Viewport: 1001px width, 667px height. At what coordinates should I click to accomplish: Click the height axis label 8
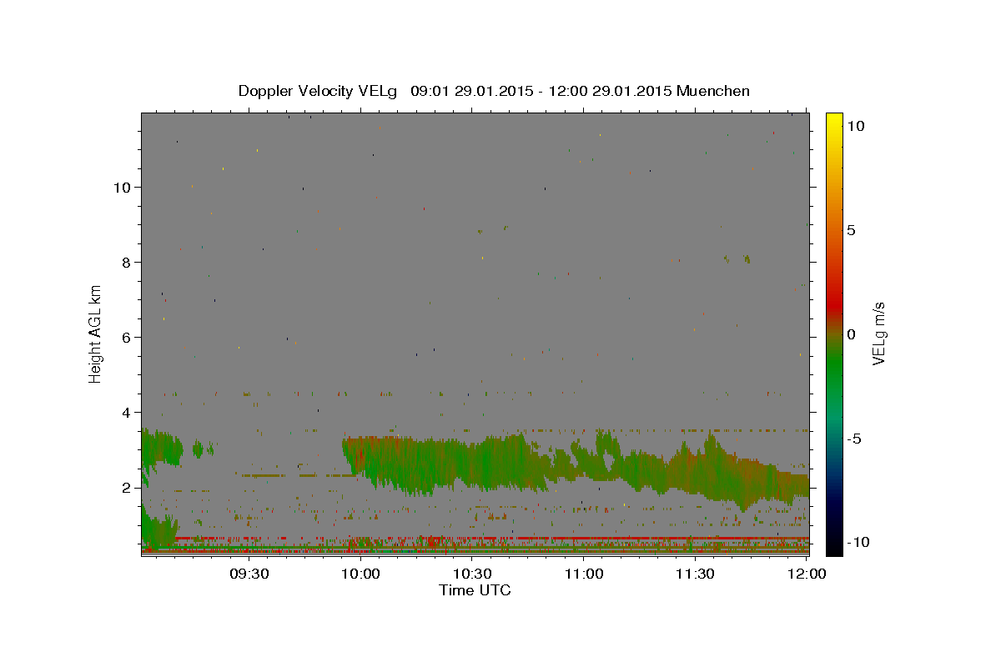click(x=126, y=262)
